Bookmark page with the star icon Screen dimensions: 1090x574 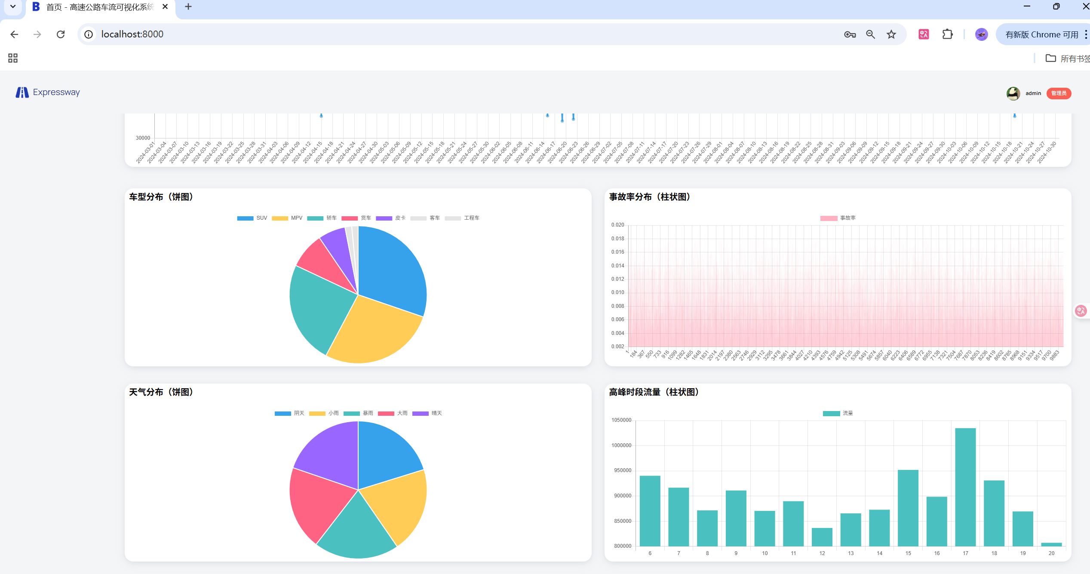point(891,34)
